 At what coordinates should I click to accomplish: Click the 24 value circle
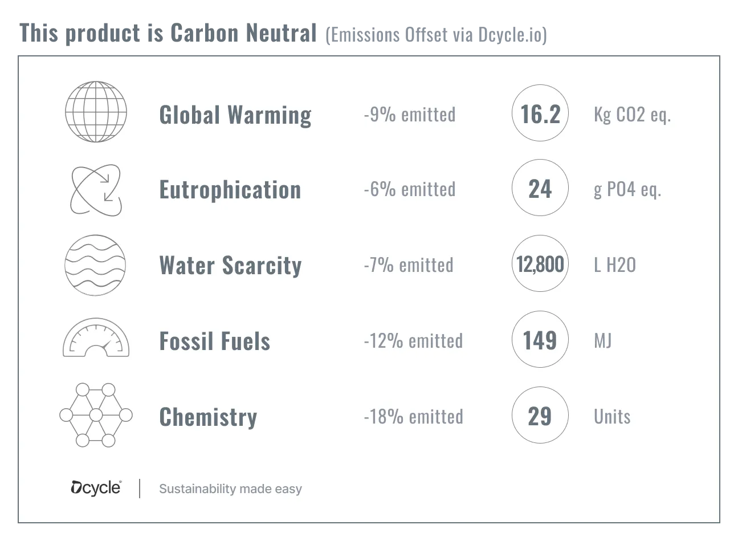pos(540,188)
